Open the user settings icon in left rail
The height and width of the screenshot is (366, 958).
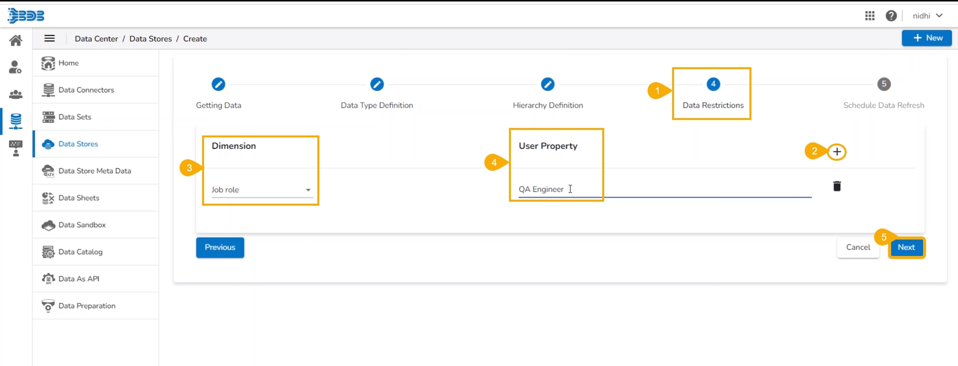pos(15,67)
